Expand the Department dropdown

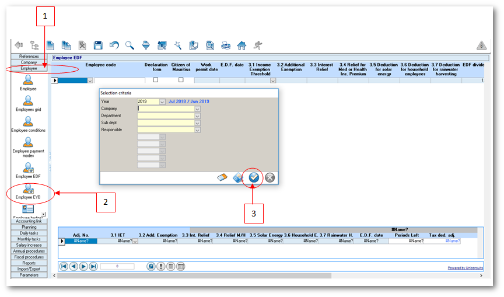pos(197,116)
